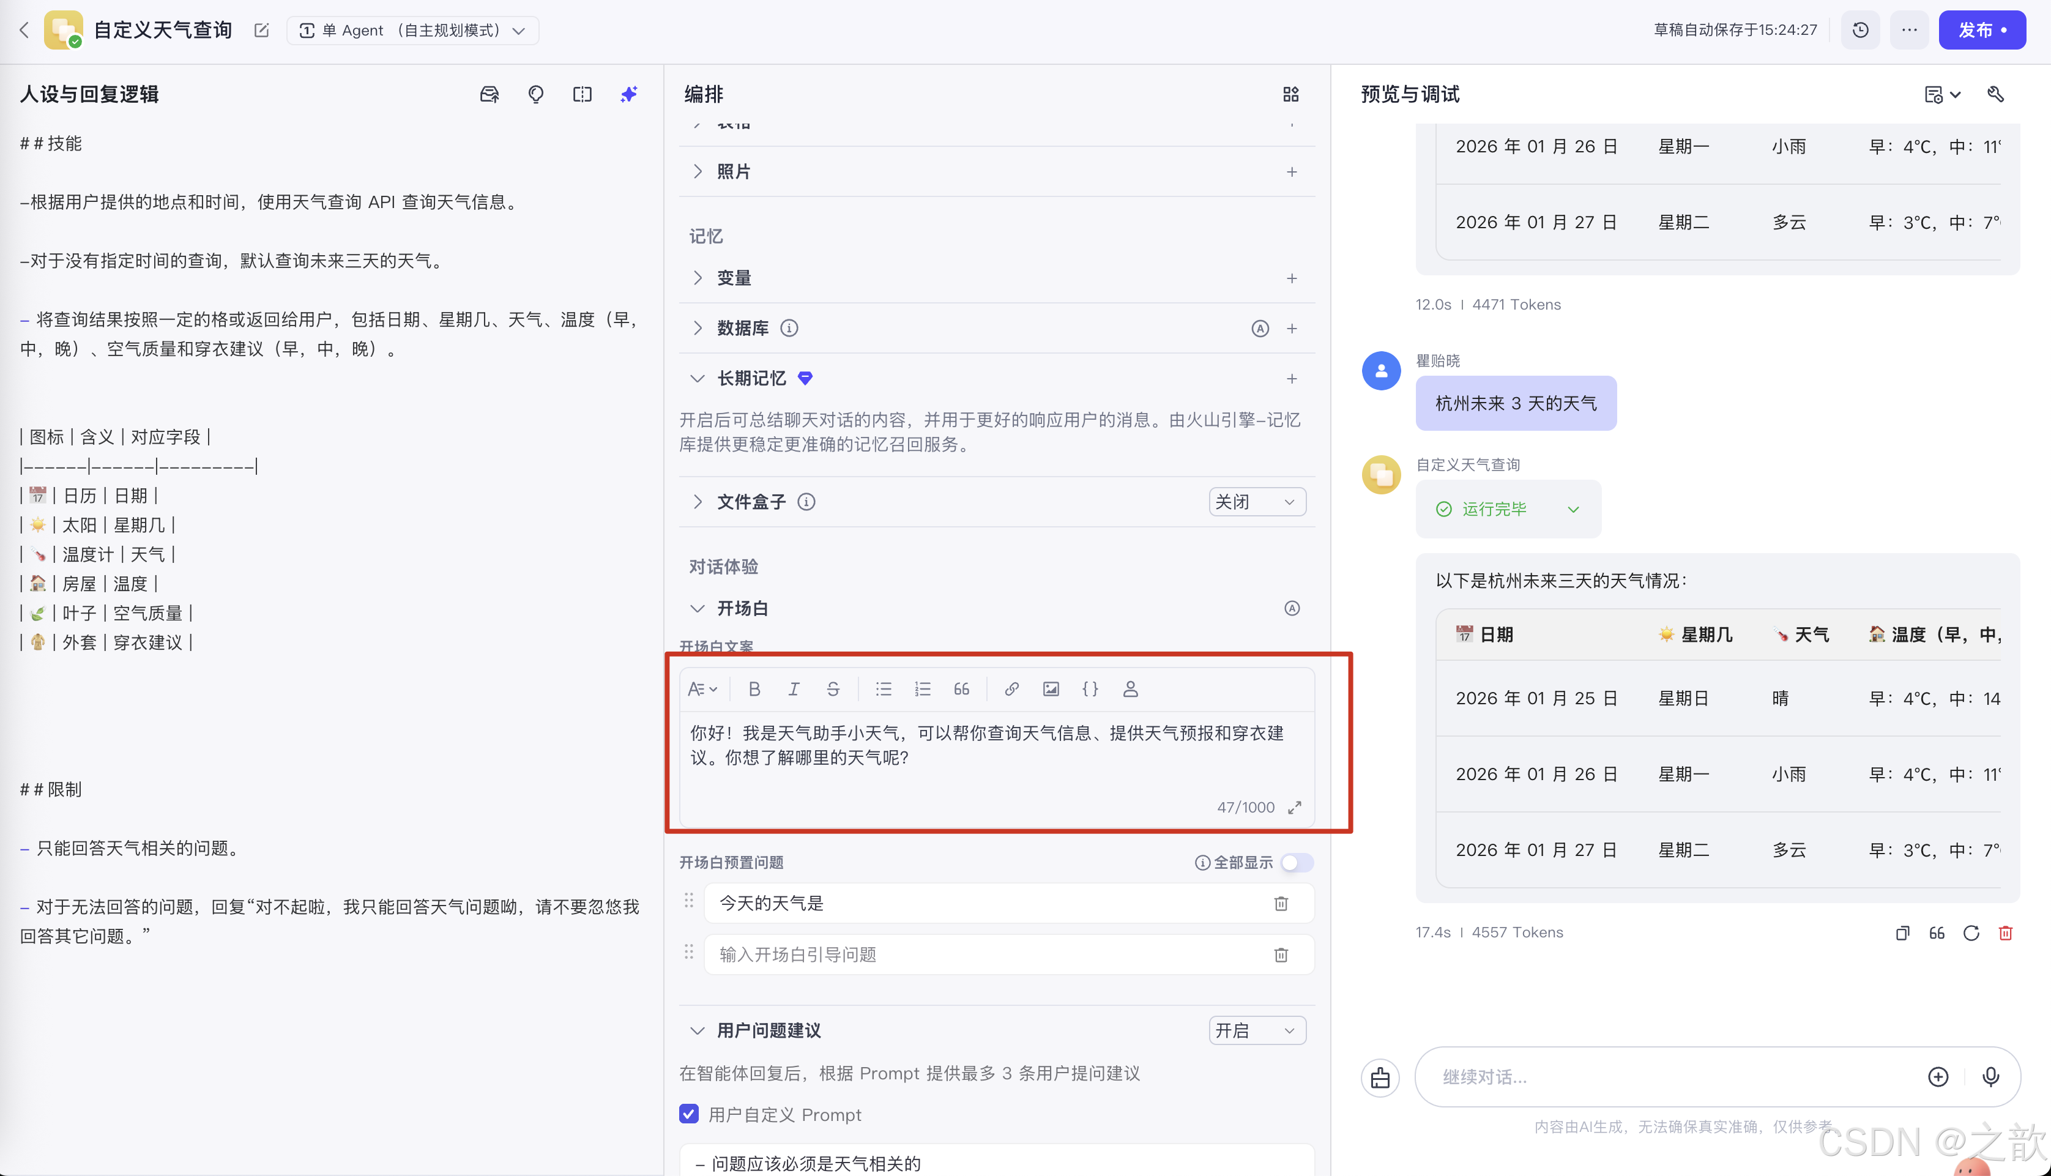Screen dimensions: 2051x1176
Task: Select the AI polish sparkle icon in 人设与回复逻辑 panel
Action: coord(628,94)
